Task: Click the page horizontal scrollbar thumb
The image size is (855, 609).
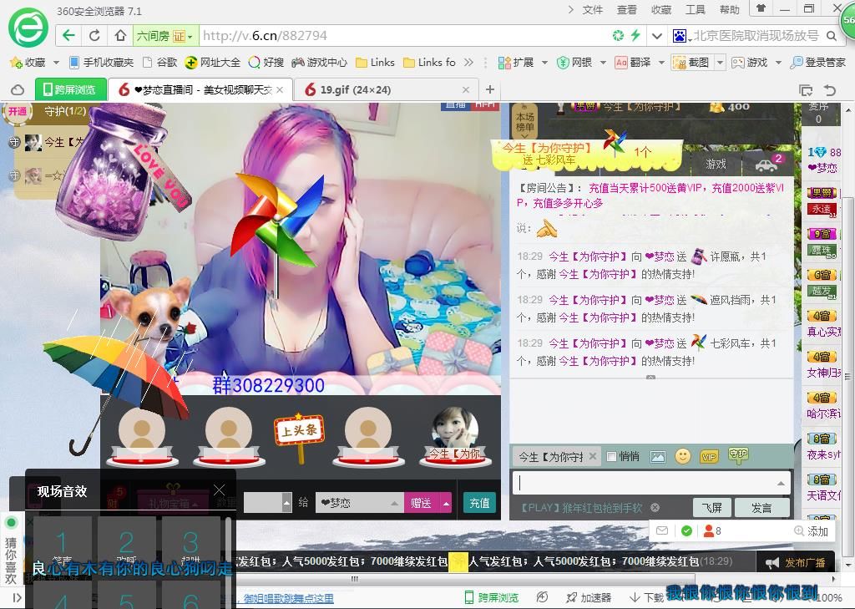Action: click(354, 578)
